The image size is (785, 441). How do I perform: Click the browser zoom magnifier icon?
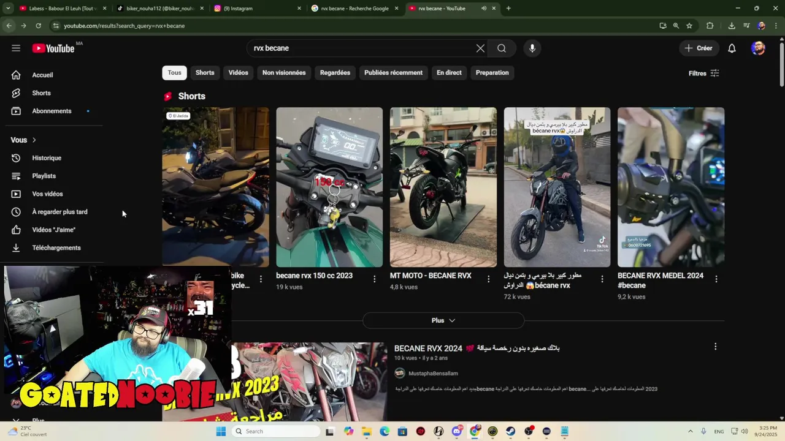(676, 26)
